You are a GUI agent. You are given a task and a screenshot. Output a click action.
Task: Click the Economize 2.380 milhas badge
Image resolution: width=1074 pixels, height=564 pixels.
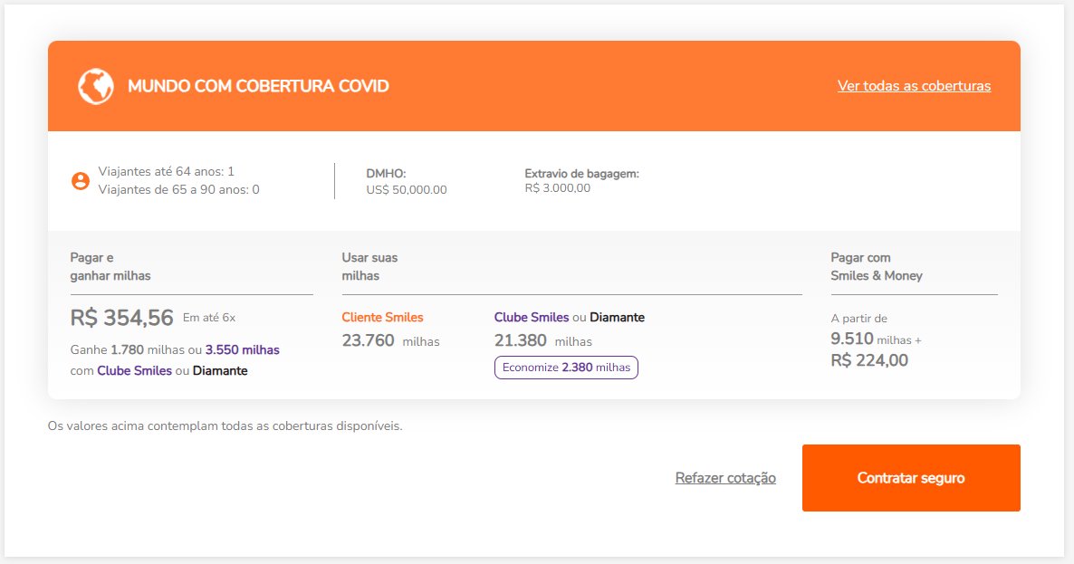pyautogui.click(x=566, y=368)
